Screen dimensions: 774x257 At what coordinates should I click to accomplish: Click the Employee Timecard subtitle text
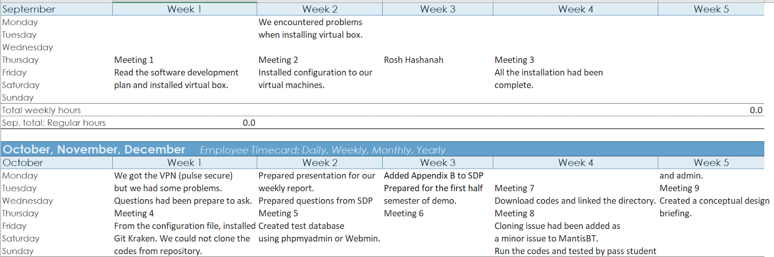point(323,150)
